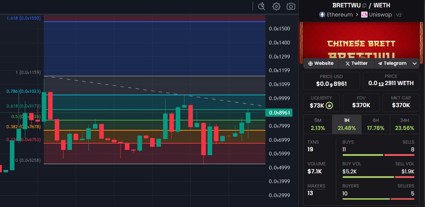Open chart settings gear

(x=276, y=6)
